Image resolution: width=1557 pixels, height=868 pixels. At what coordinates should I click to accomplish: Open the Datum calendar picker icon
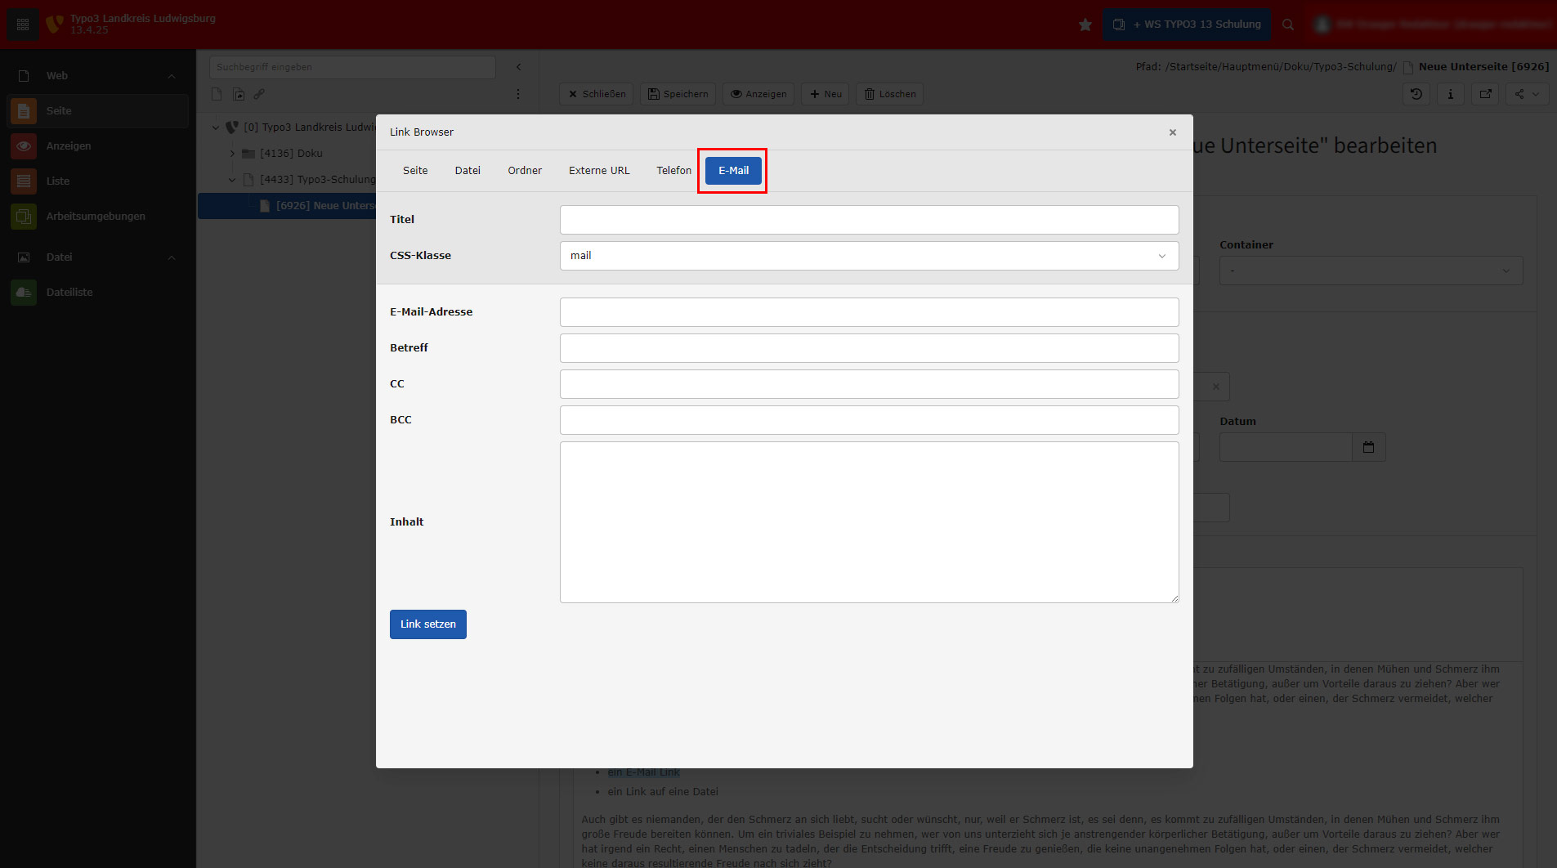[1368, 447]
